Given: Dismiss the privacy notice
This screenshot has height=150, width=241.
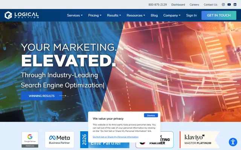Looking at the screenshot, I should pos(151,115).
